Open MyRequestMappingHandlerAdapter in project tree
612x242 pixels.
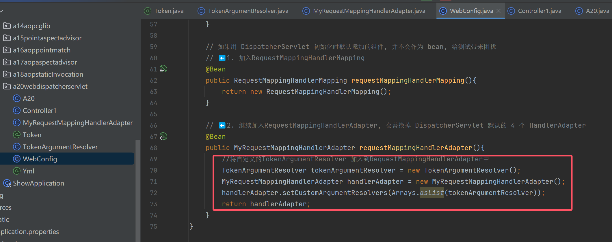point(67,123)
